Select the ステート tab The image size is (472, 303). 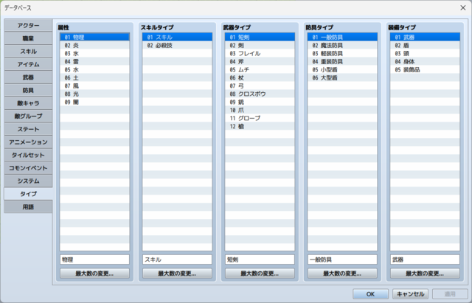coord(28,129)
